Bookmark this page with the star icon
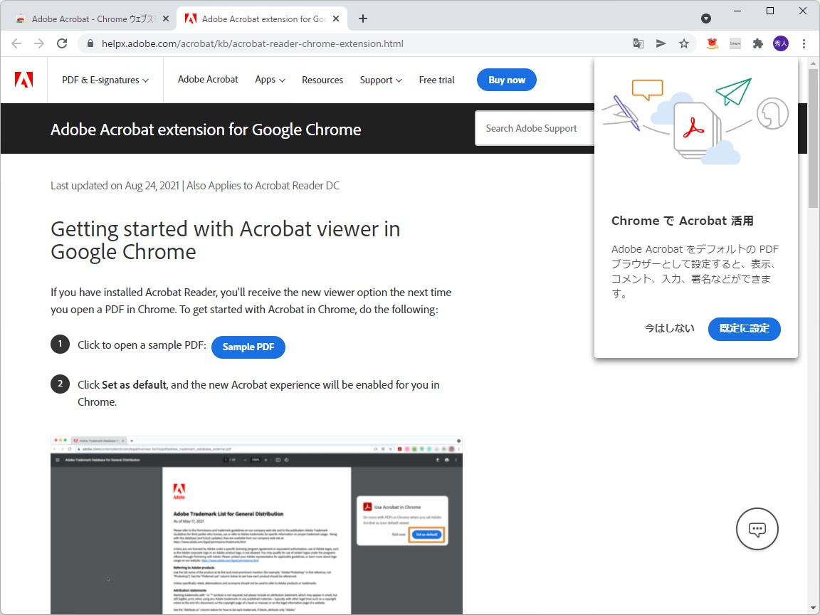Screen dimensions: 820x615 pos(684,43)
